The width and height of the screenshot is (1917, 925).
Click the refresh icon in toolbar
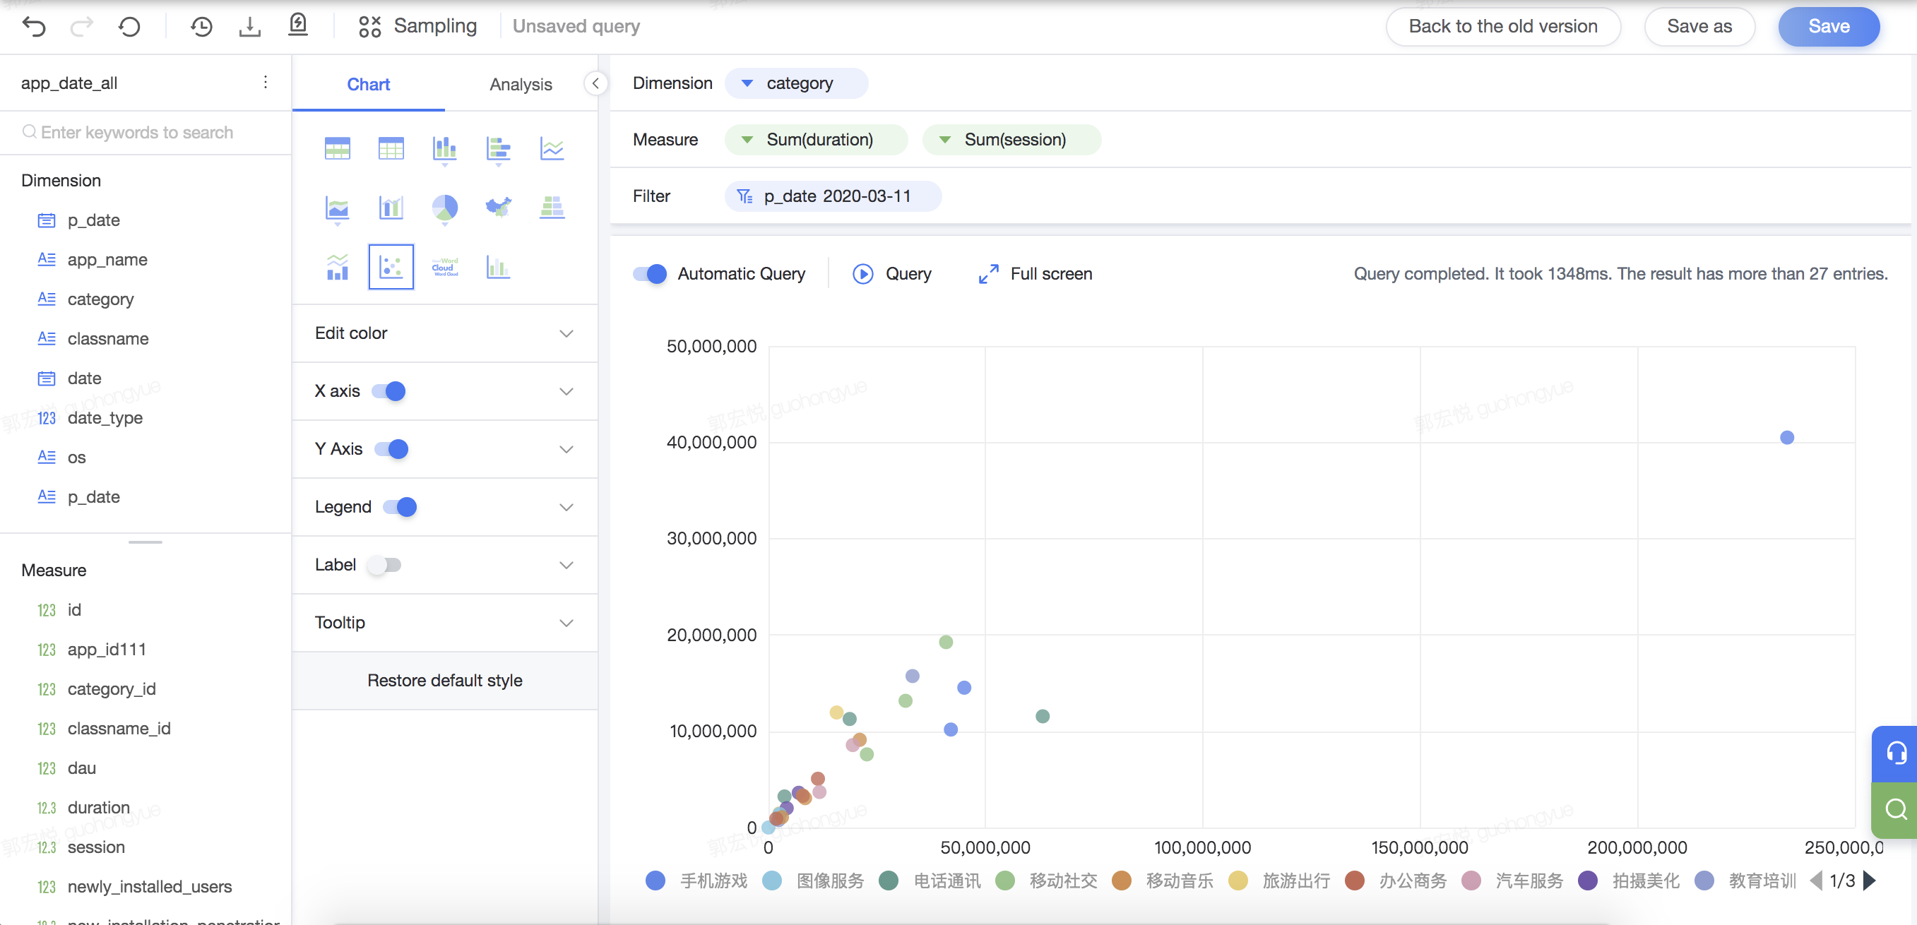coord(129,27)
